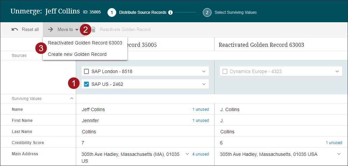The width and height of the screenshot is (348, 166).
Task: Select Create new Golden Record option
Action: (x=77, y=54)
